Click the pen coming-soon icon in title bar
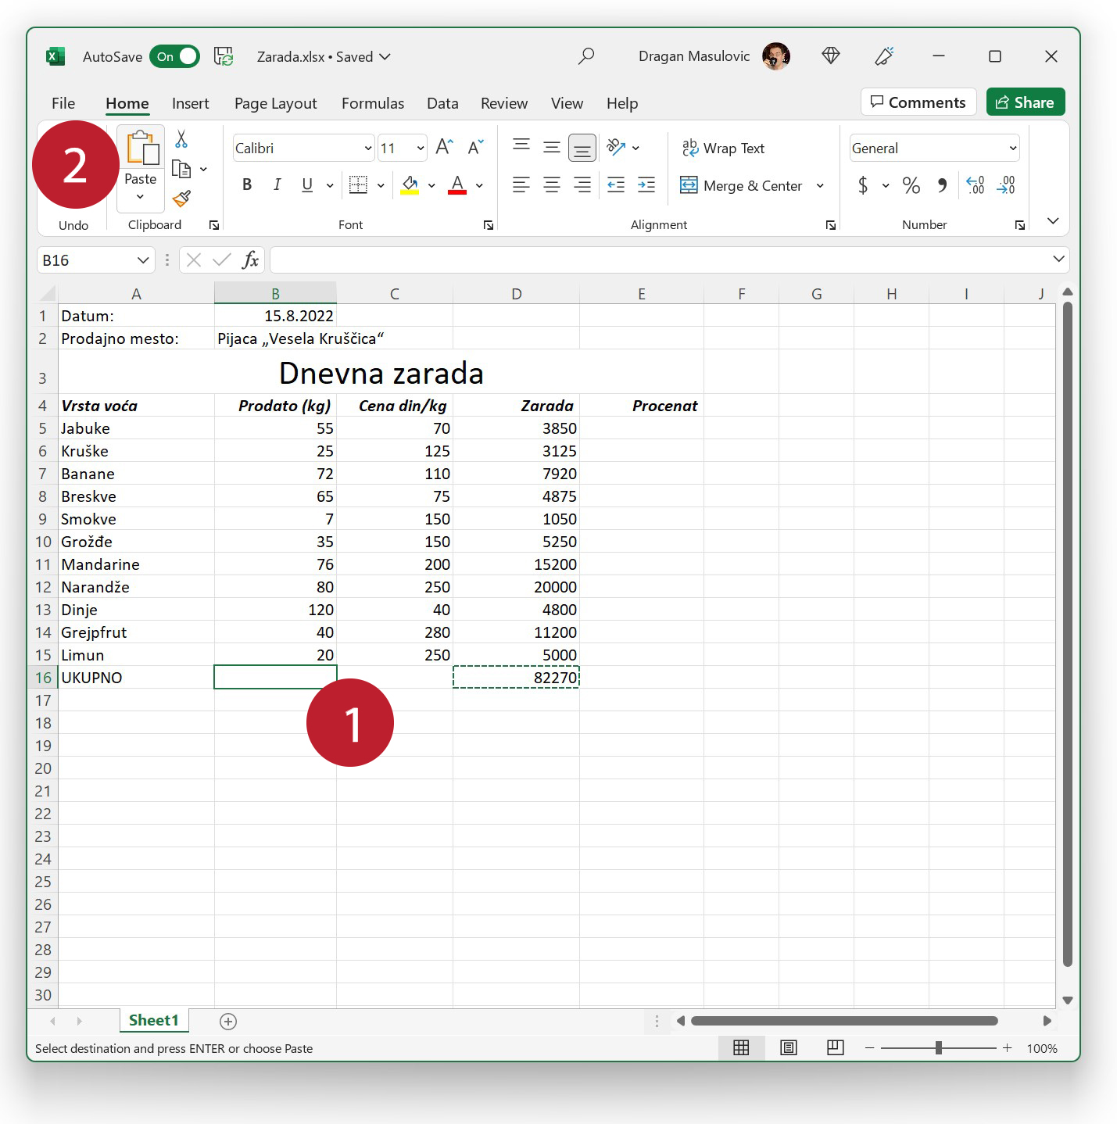1117x1124 pixels. 884,55
